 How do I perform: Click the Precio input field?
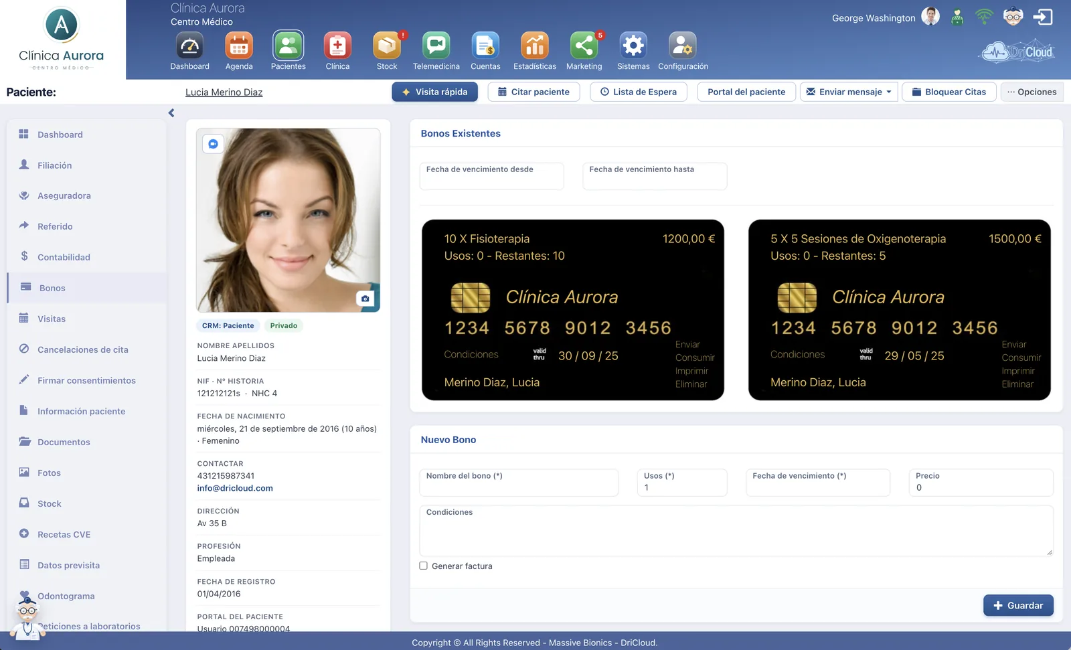[x=981, y=483]
